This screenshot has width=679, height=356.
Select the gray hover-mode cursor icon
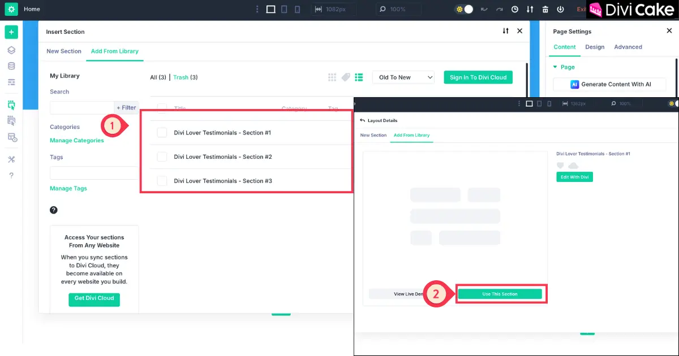coord(11,120)
